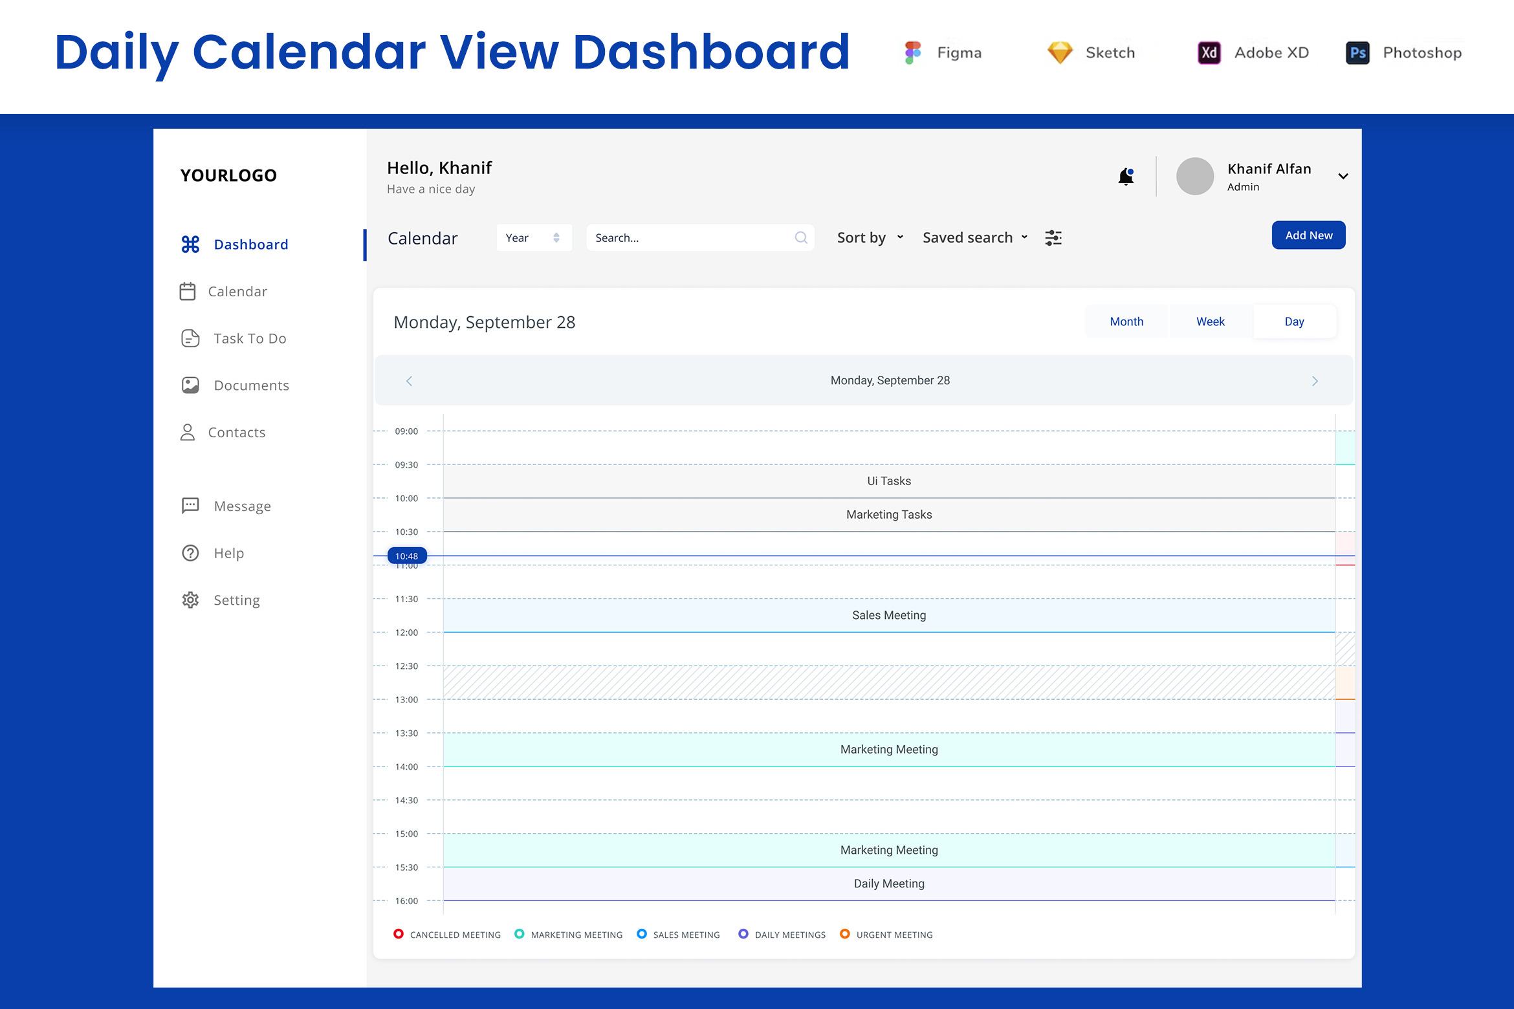This screenshot has width=1514, height=1009.
Task: Open the filter sliders icon
Action: click(1053, 238)
